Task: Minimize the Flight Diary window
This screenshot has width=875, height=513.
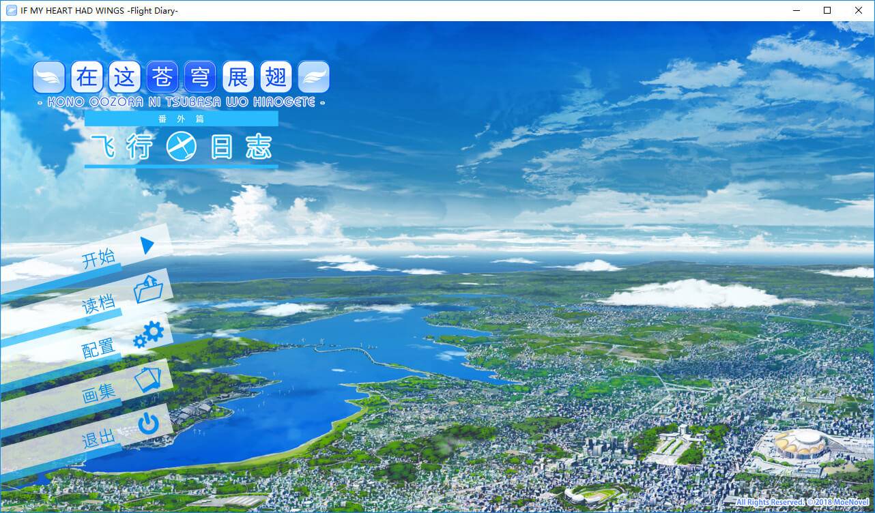Action: [796, 10]
